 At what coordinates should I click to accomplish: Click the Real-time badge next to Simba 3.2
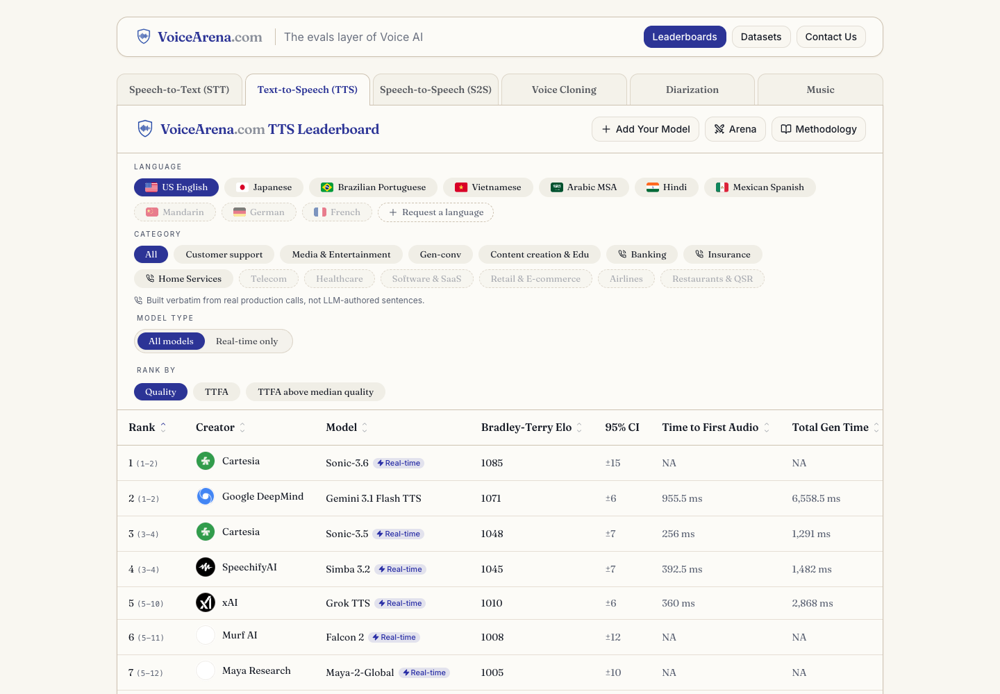[400, 569]
